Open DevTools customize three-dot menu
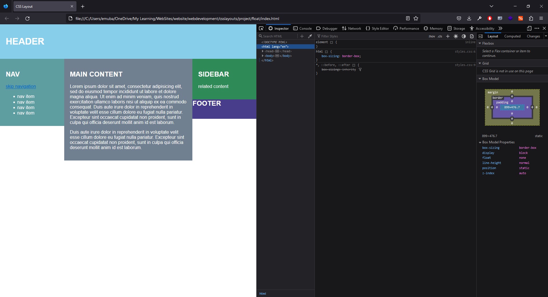 click(537, 28)
